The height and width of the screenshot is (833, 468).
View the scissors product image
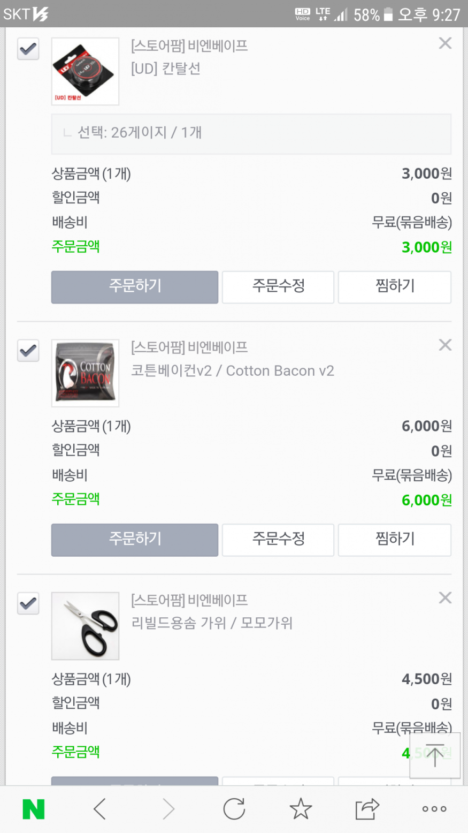point(85,626)
